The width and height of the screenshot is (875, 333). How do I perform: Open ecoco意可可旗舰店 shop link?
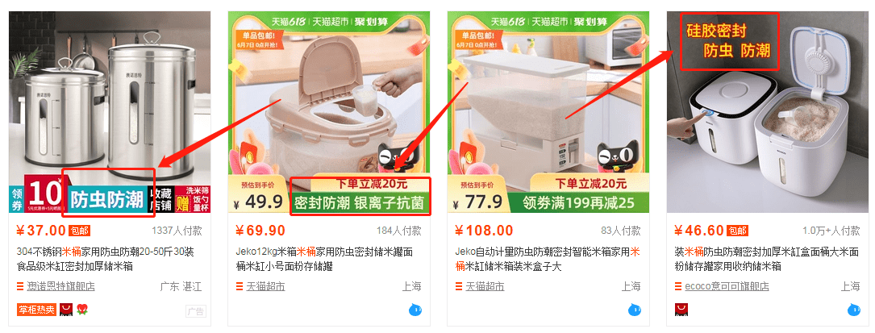[727, 287]
